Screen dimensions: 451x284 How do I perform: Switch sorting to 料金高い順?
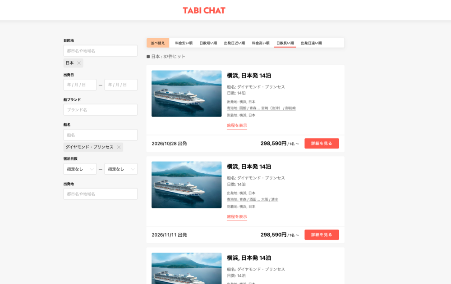click(x=261, y=42)
